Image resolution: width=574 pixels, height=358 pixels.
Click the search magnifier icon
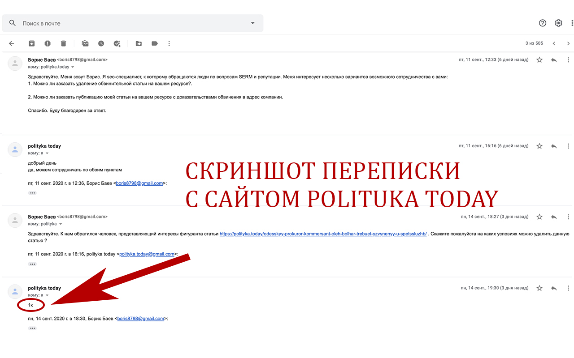coord(13,23)
